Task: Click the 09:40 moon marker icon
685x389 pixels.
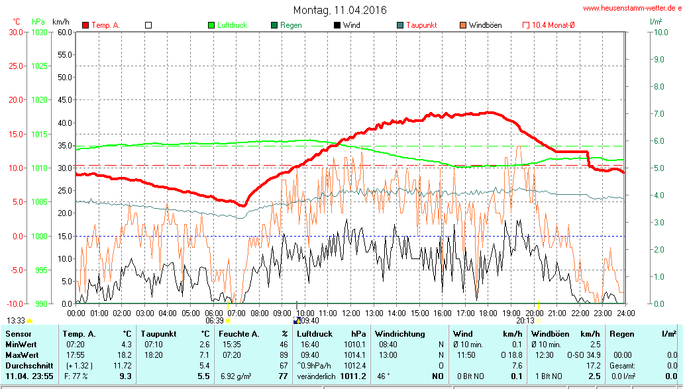Action: tap(296, 321)
